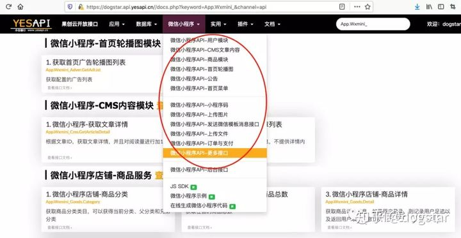Open the page actions three-dot menu
Image resolution: width=461 pixels, height=238 pixels.
[357, 7]
